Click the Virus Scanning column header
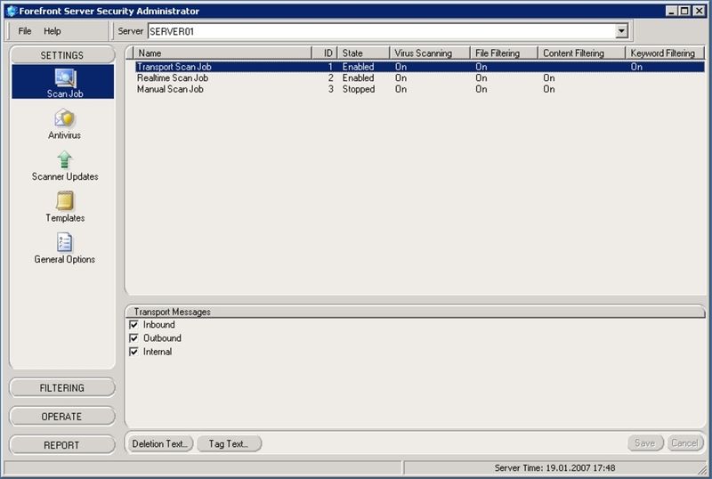The width and height of the screenshot is (712, 479). click(x=429, y=53)
